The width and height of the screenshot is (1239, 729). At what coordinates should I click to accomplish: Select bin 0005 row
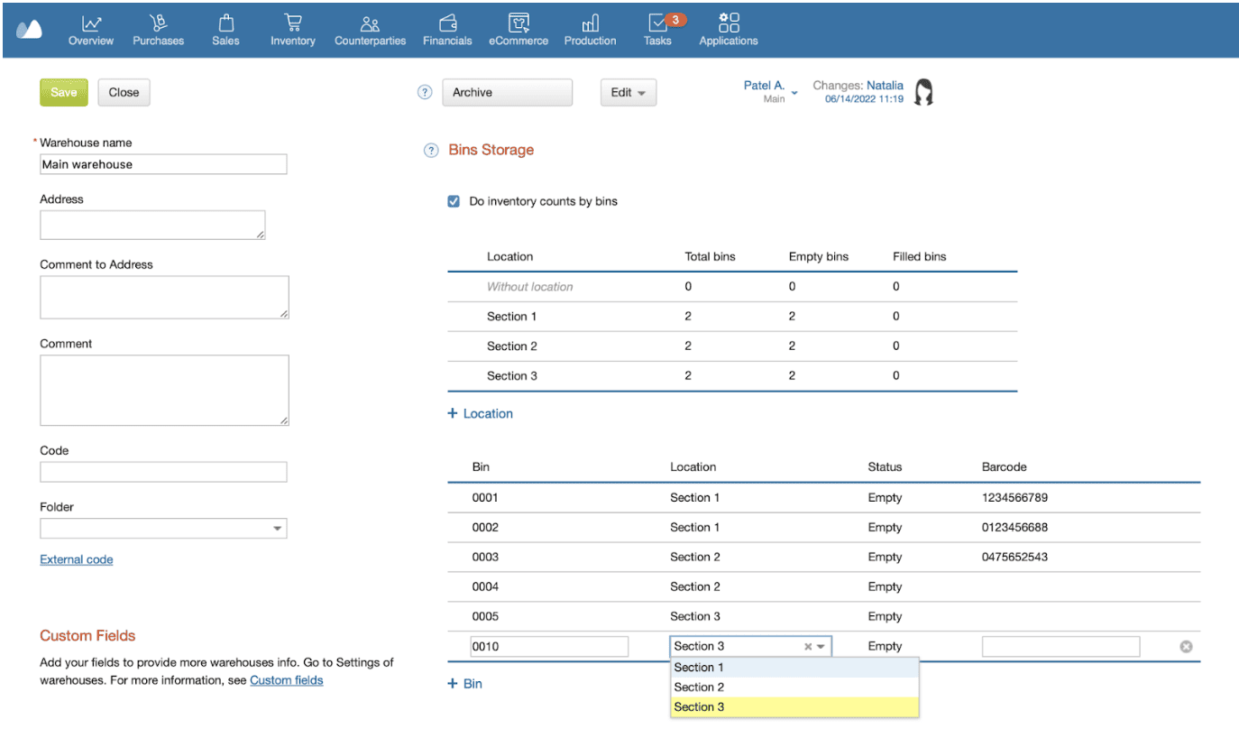tap(824, 617)
